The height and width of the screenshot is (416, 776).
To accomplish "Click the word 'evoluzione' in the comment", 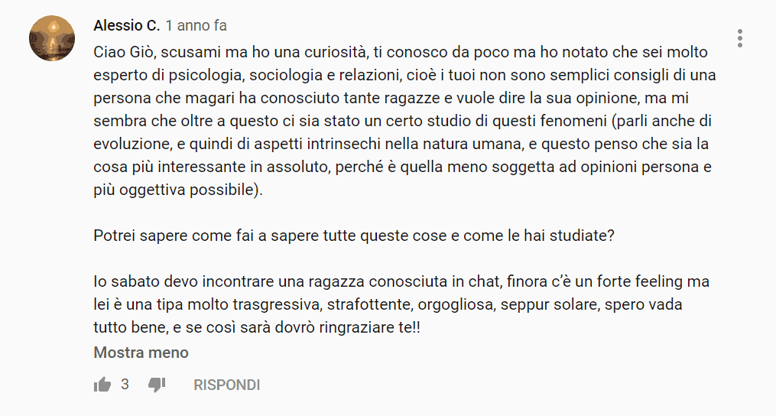I will (x=132, y=144).
